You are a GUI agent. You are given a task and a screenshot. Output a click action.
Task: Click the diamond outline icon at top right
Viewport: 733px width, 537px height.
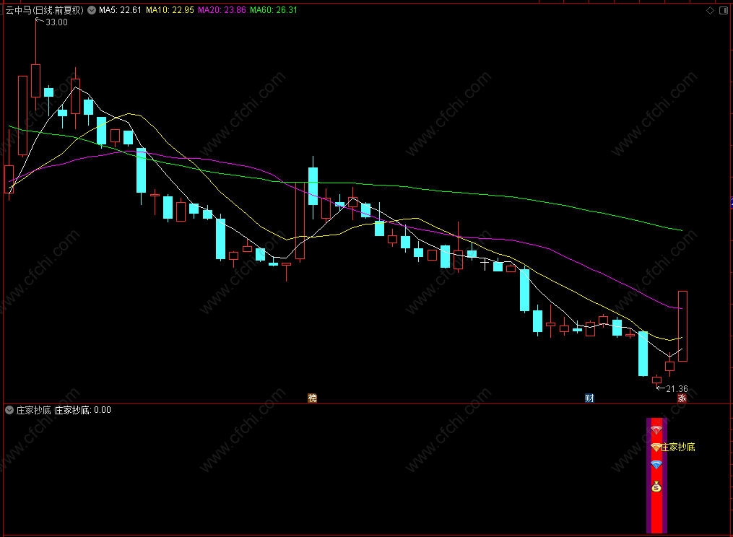(x=710, y=10)
